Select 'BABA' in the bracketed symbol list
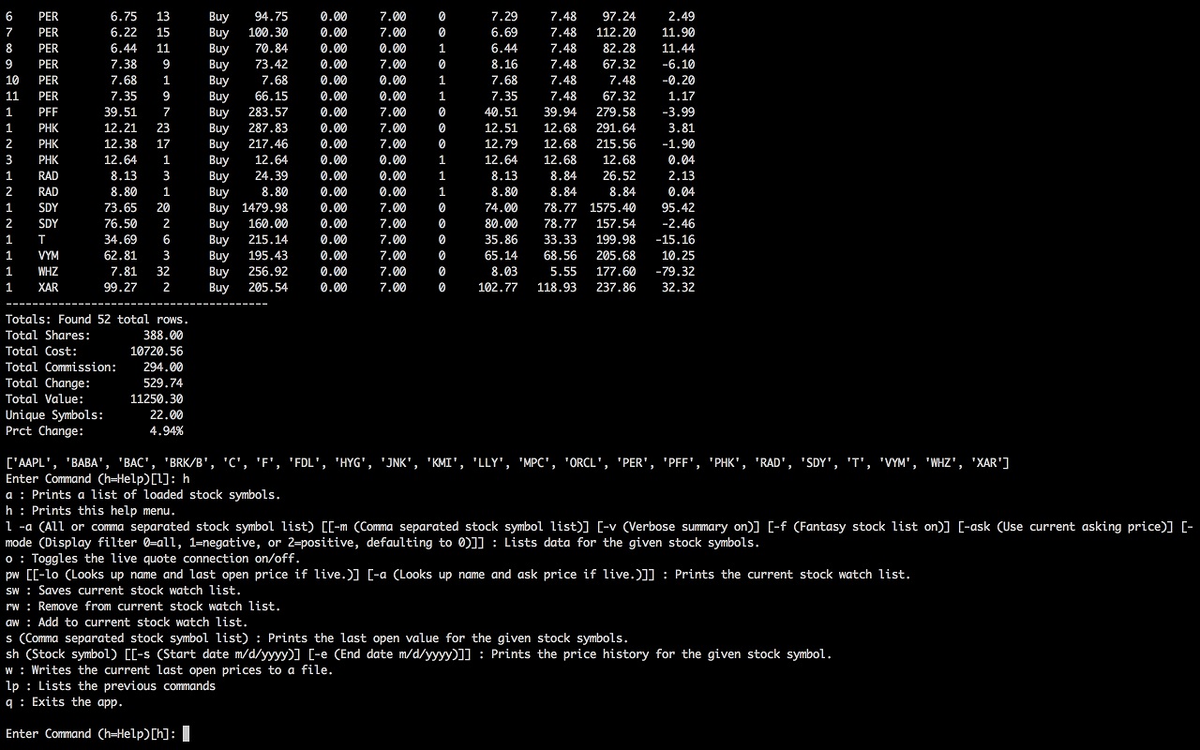The image size is (1200, 750). [84, 463]
